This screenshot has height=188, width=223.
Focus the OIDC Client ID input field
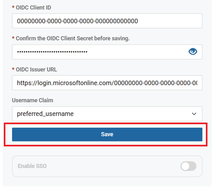coord(107,21)
